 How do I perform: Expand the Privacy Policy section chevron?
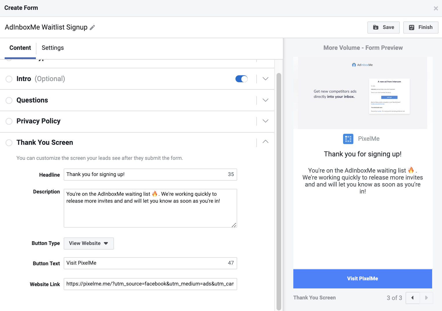pyautogui.click(x=265, y=121)
